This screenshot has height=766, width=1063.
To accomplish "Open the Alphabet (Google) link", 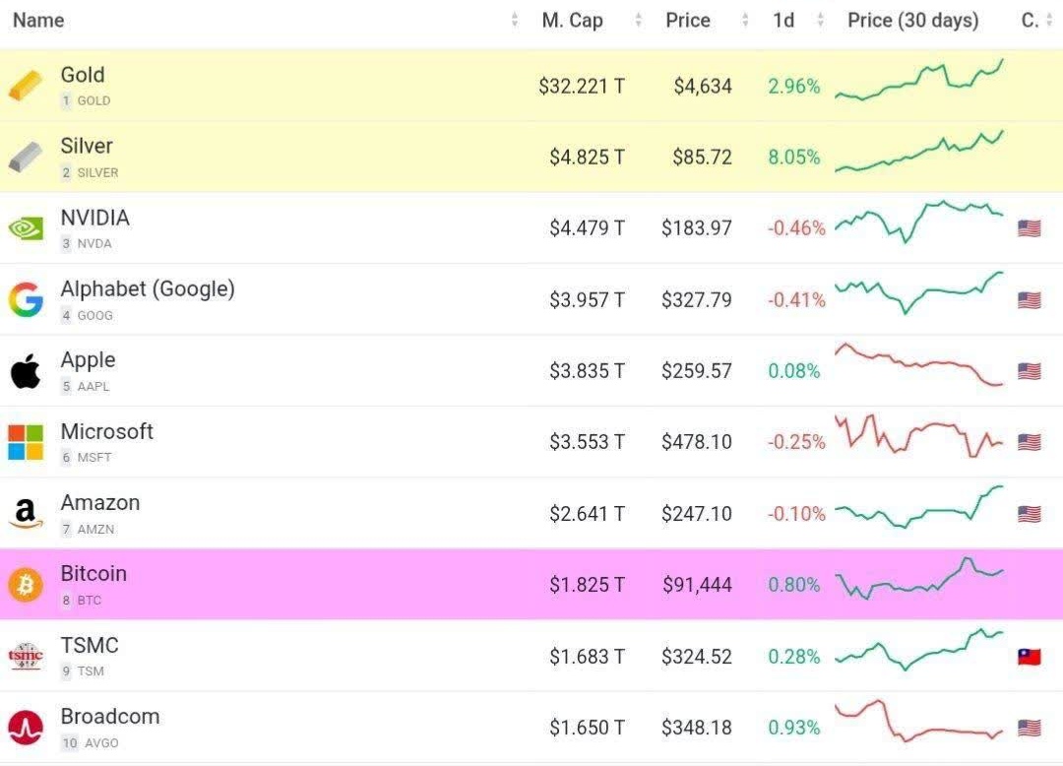I will pos(148,289).
